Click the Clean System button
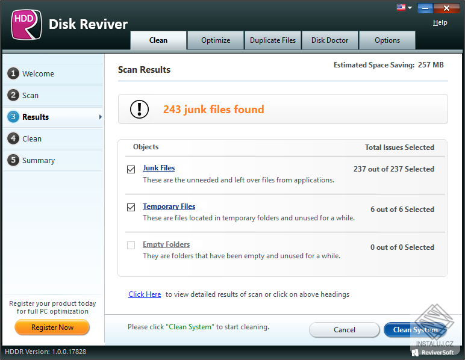This screenshot has width=465, height=360. [415, 330]
